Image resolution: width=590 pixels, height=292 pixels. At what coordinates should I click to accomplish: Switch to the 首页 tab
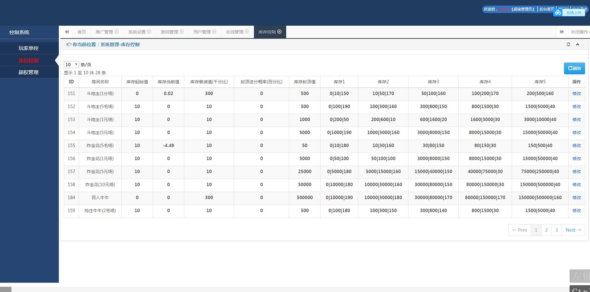pyautogui.click(x=82, y=32)
